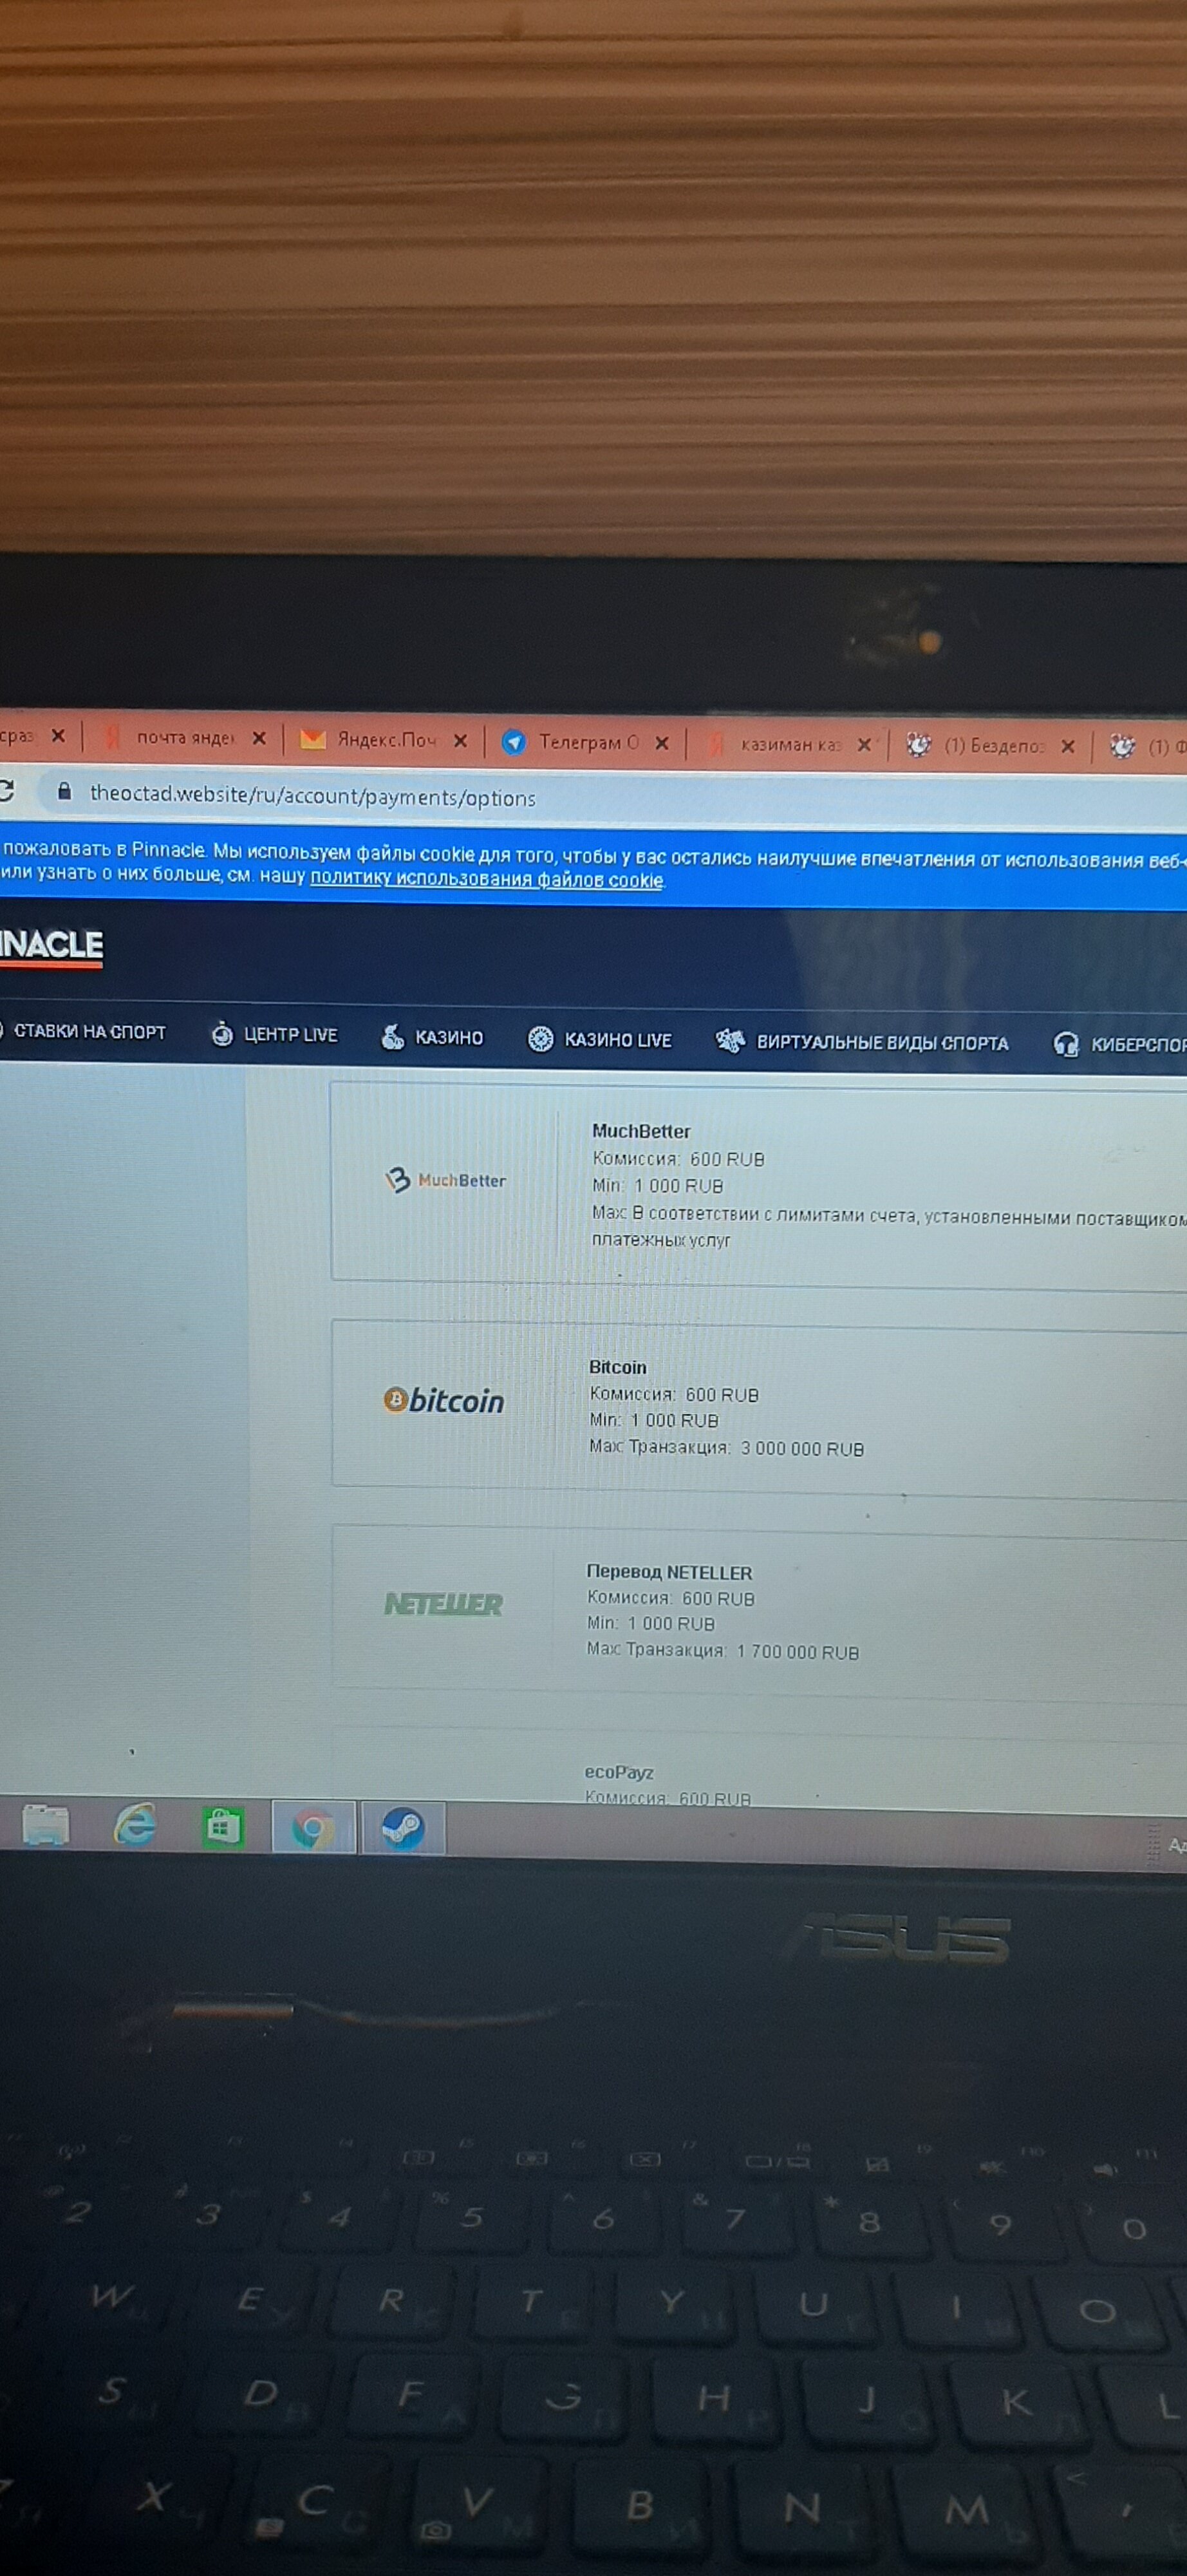Click the Bitcoin "Комиссия: 600 RUB" line
This screenshot has height=2576, width=1187.
(x=675, y=1394)
